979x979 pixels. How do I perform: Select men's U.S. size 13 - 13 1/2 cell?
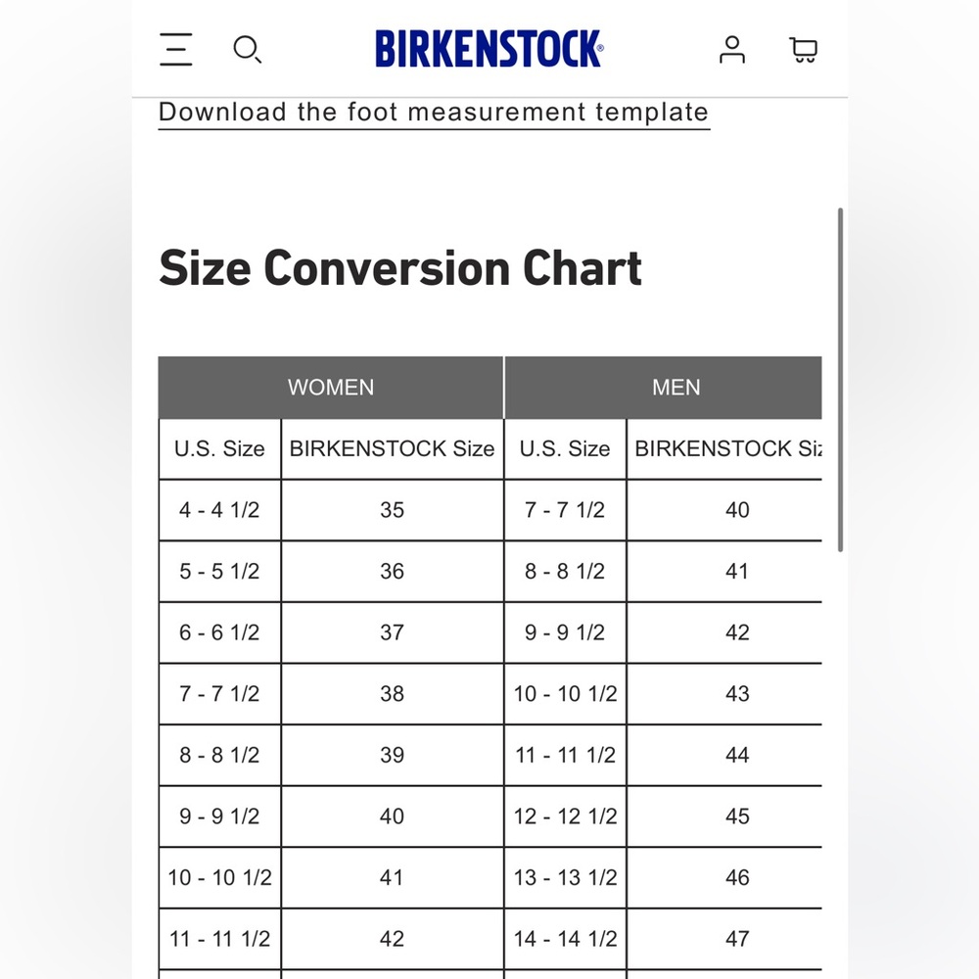tap(565, 877)
